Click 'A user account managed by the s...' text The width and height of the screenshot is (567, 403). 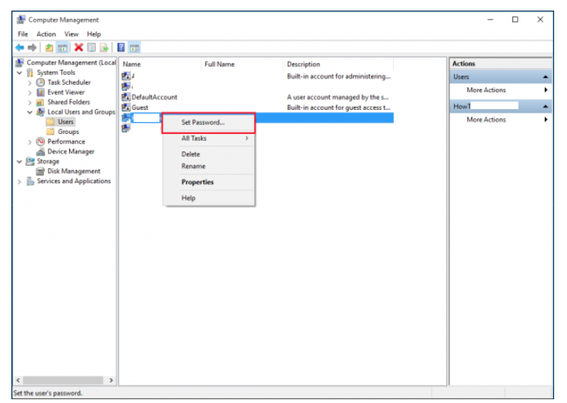(338, 97)
